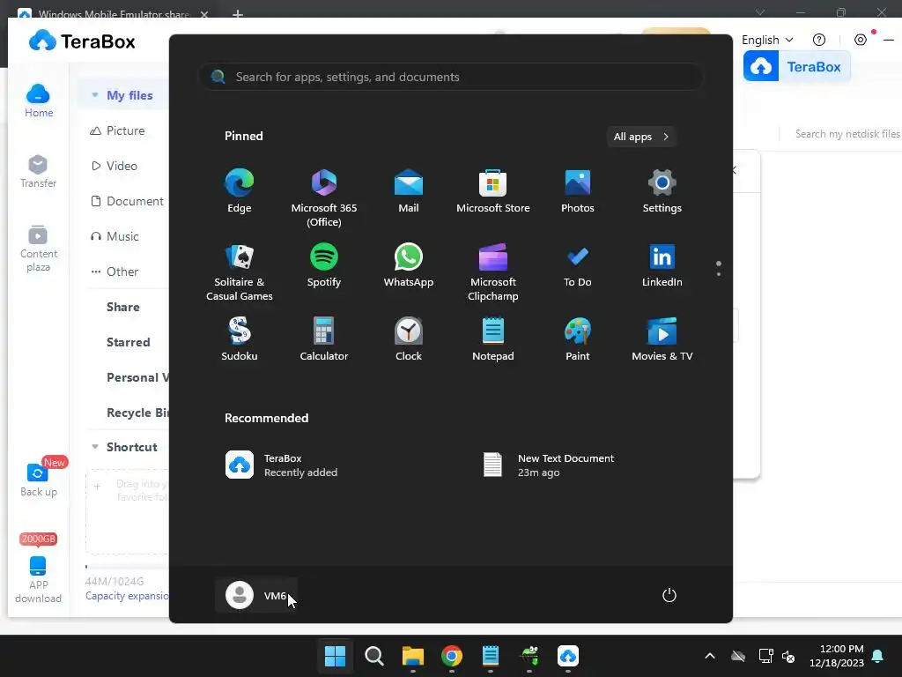The image size is (902, 677).
Task: Open Content plaza in TeraBox sidebar
Action: (39, 249)
